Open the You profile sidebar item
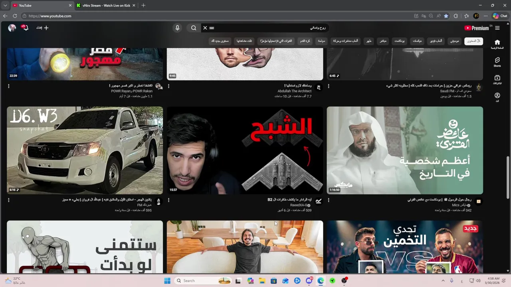 497,97
